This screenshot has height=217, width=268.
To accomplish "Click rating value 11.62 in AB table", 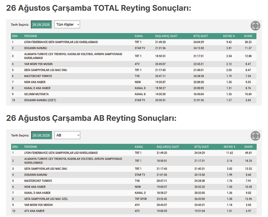I will 230,153.
